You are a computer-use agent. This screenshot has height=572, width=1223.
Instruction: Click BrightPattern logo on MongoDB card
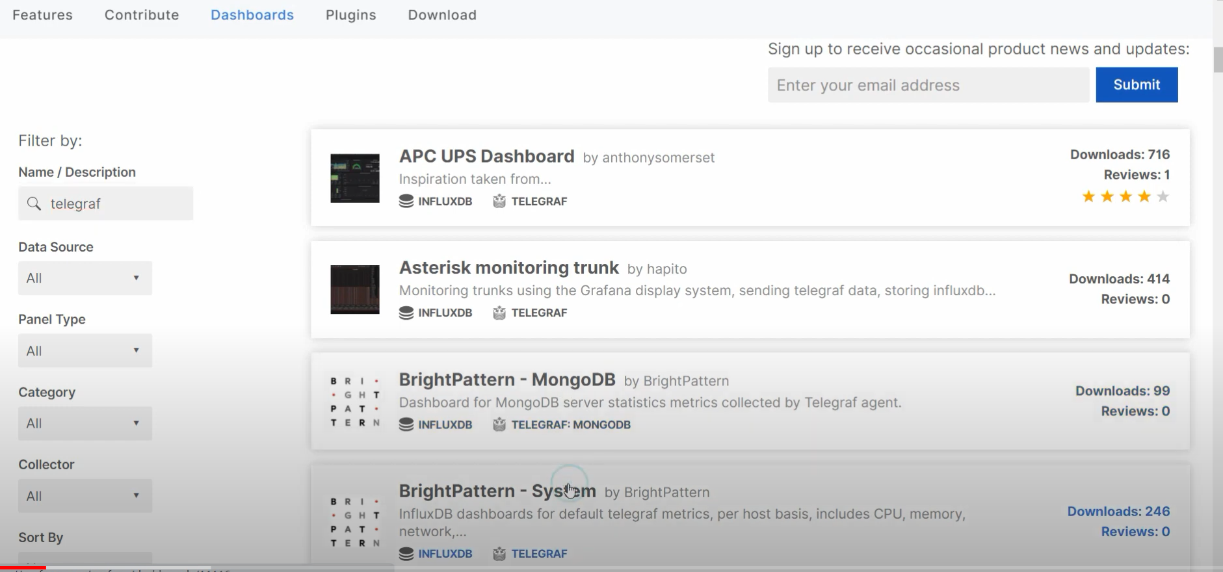pyautogui.click(x=355, y=402)
